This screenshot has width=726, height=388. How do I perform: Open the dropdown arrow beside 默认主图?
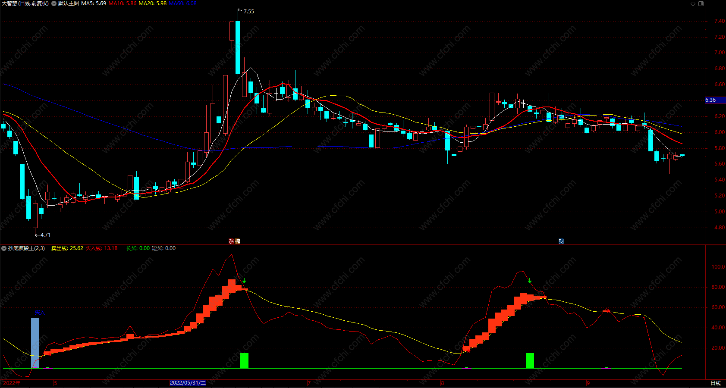(x=54, y=3)
